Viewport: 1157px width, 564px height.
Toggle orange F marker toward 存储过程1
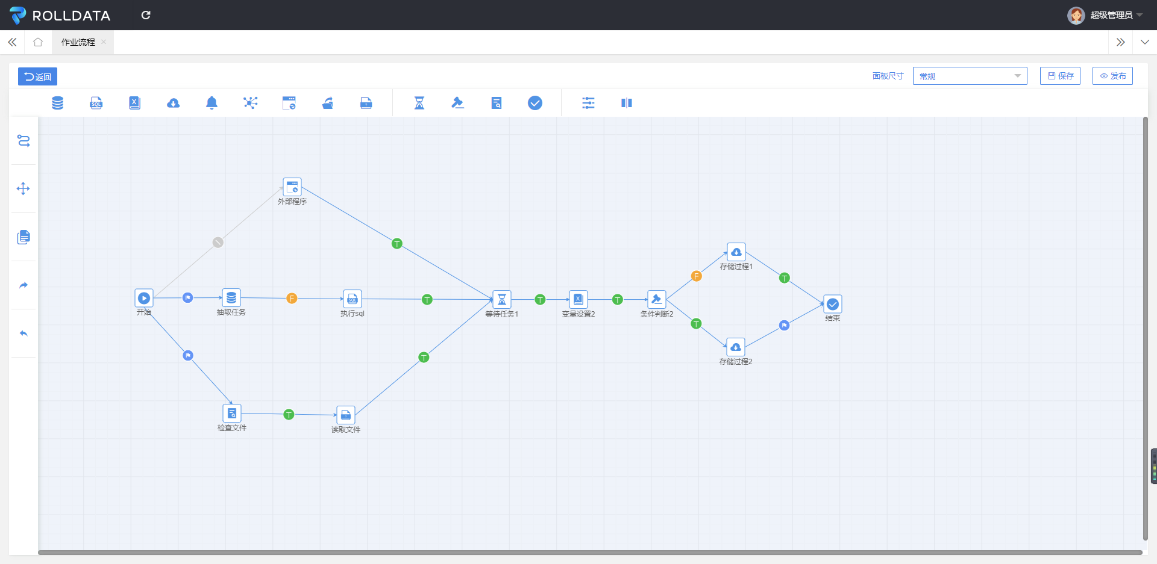pos(697,276)
